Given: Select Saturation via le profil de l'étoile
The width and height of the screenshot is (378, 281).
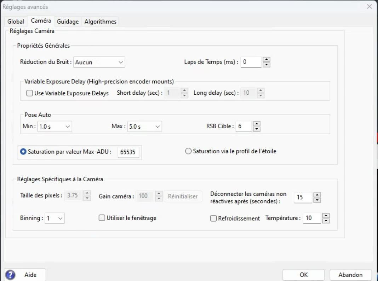Looking at the screenshot, I should click(x=189, y=151).
